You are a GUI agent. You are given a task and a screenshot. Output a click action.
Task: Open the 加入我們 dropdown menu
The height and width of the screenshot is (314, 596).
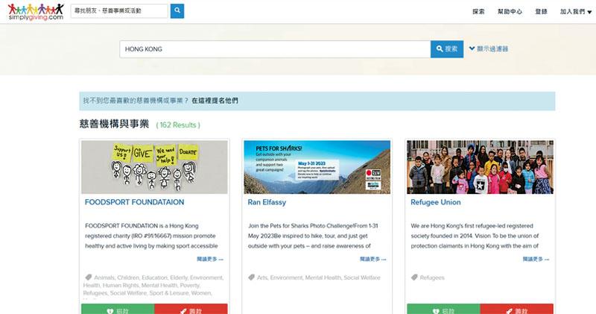pos(574,12)
